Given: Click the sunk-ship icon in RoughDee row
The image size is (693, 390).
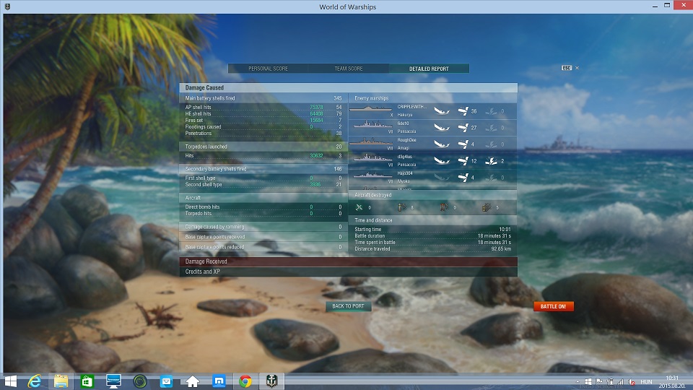Looking at the screenshot, I should [x=442, y=144].
